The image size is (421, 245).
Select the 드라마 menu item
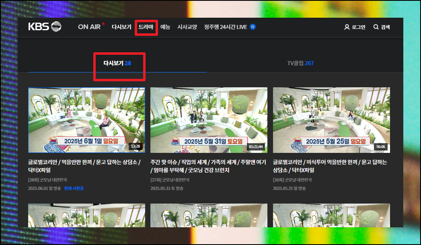[146, 27]
